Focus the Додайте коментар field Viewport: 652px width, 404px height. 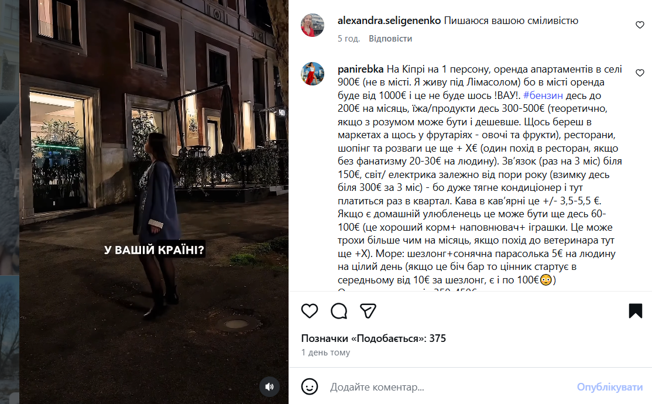point(449,387)
